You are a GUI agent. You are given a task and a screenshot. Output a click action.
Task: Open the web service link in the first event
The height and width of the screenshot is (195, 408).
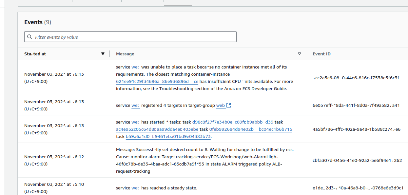click(135, 67)
